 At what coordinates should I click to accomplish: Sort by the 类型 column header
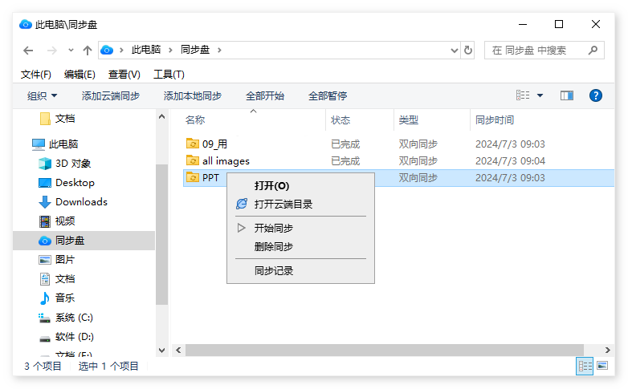[409, 120]
